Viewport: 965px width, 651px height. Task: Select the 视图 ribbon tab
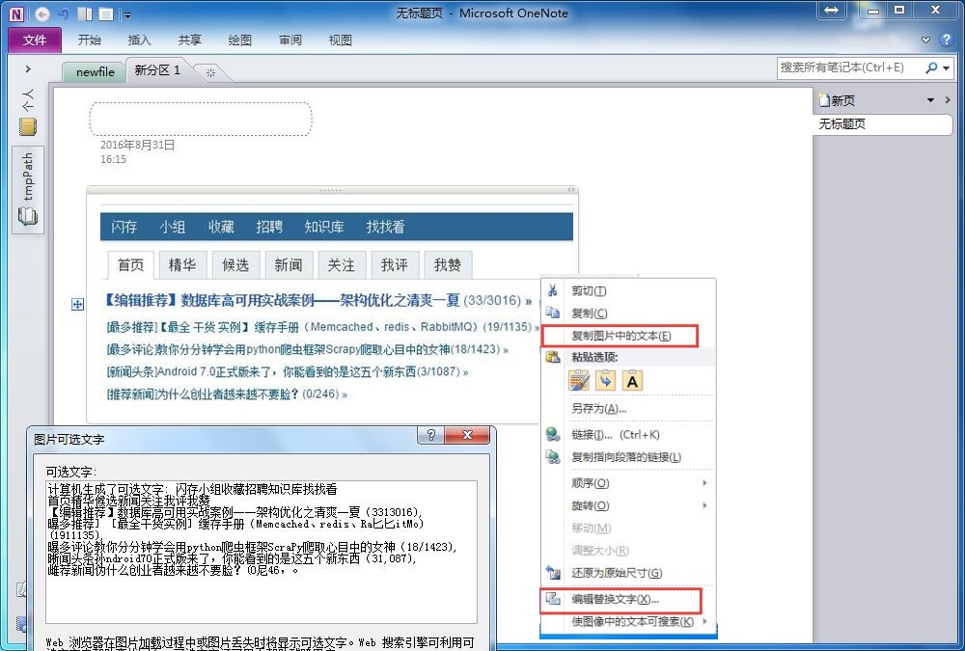[340, 40]
